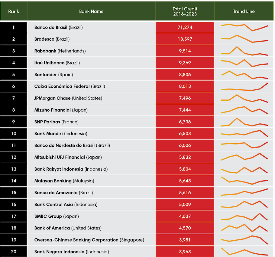
Task: Click the BNP Paribas (France) name
Action: (56, 122)
